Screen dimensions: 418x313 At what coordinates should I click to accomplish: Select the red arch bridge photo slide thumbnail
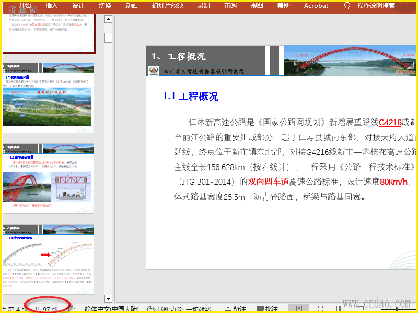pyautogui.click(x=48, y=178)
